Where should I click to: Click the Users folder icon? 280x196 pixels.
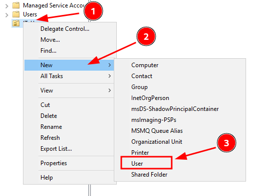pos(16,14)
